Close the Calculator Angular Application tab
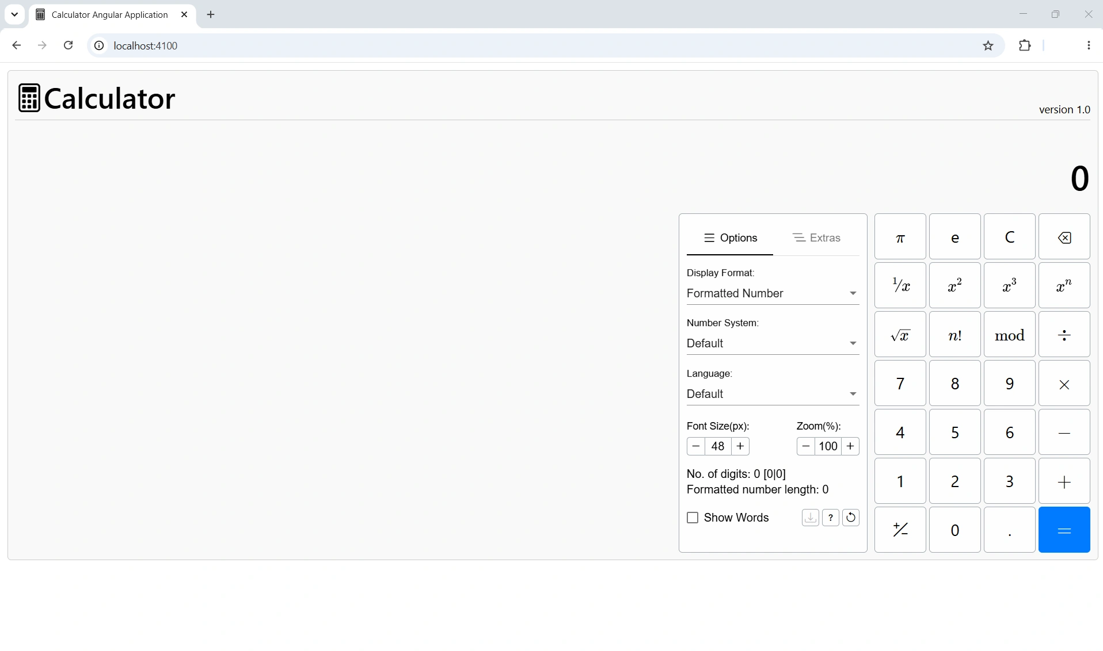Screen dimensions: 1103x651 click(184, 14)
